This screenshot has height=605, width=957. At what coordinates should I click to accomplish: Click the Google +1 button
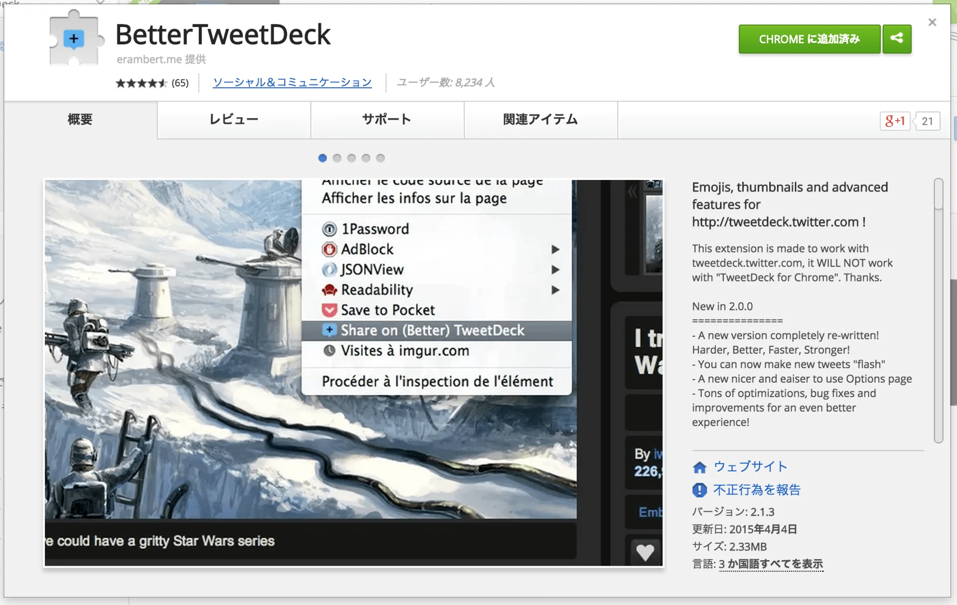[895, 121]
